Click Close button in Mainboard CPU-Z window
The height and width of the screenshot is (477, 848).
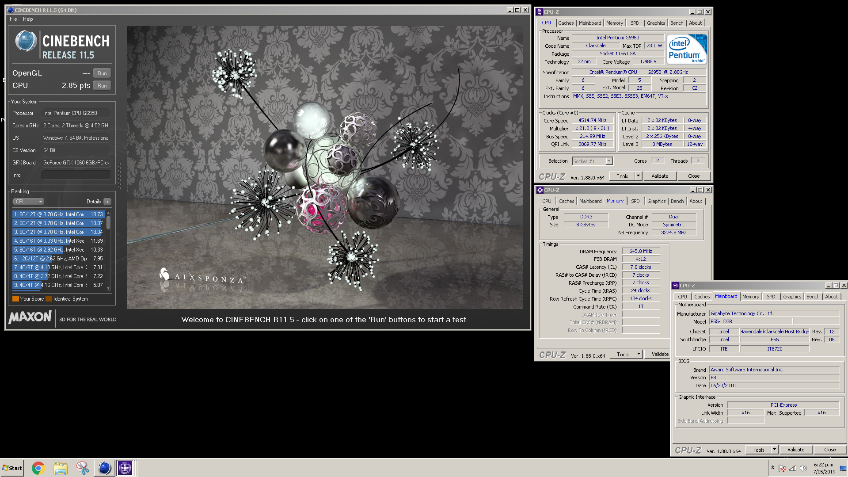pos(830,450)
